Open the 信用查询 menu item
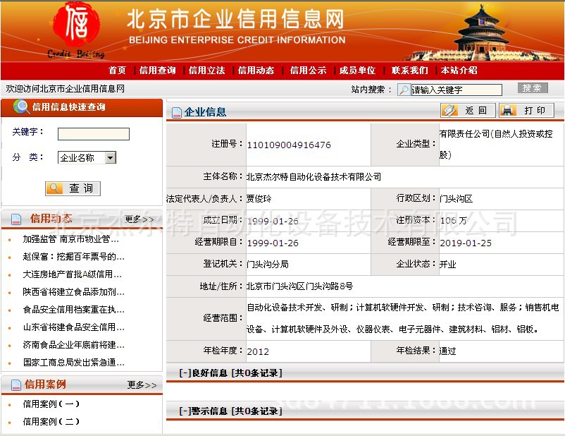565x436 pixels. pyautogui.click(x=158, y=71)
